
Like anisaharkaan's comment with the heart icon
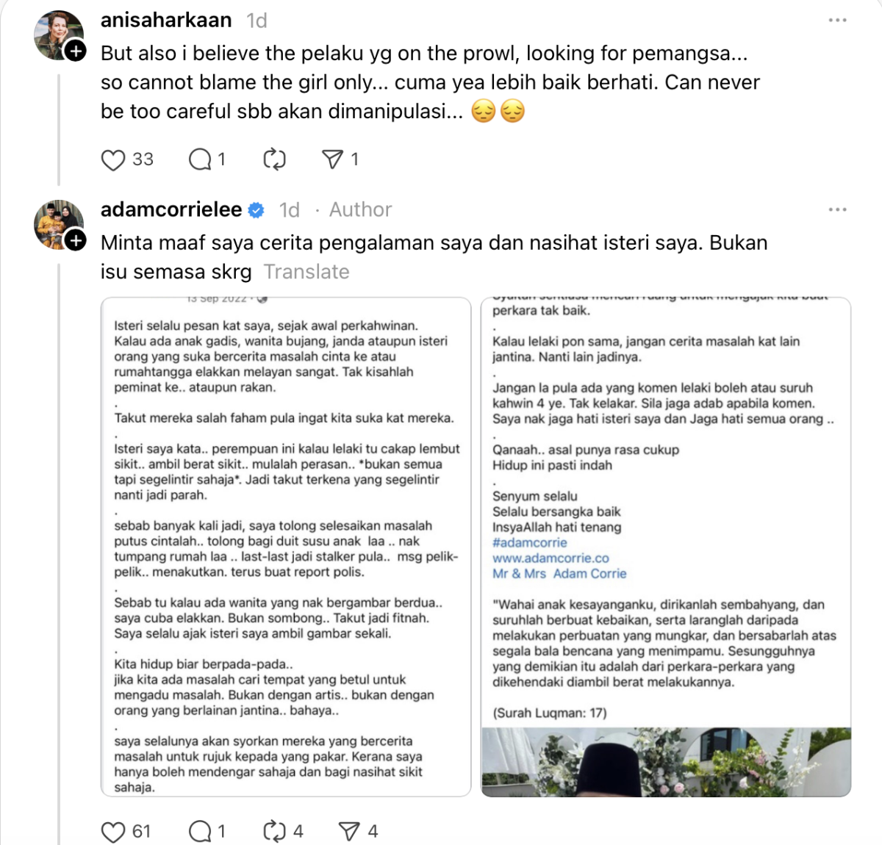[112, 159]
